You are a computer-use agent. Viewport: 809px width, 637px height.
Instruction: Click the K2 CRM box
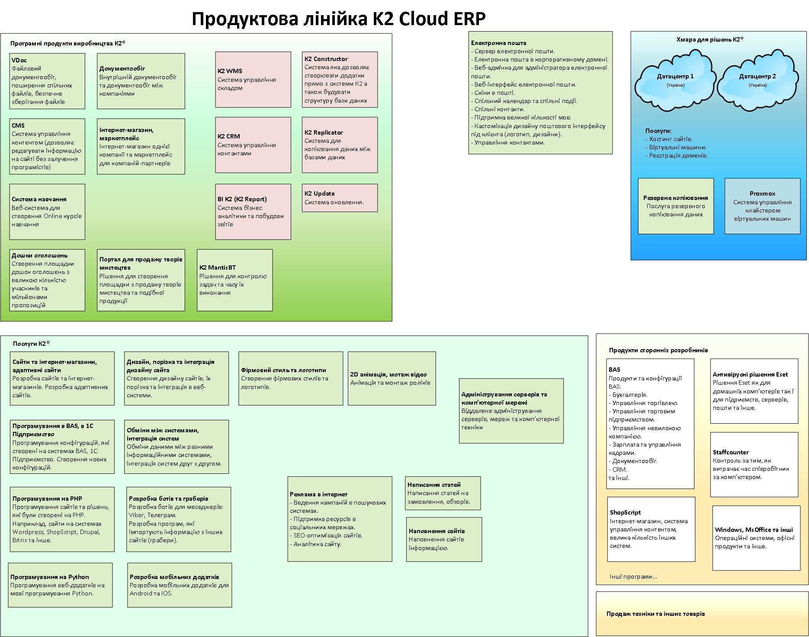coord(253,145)
